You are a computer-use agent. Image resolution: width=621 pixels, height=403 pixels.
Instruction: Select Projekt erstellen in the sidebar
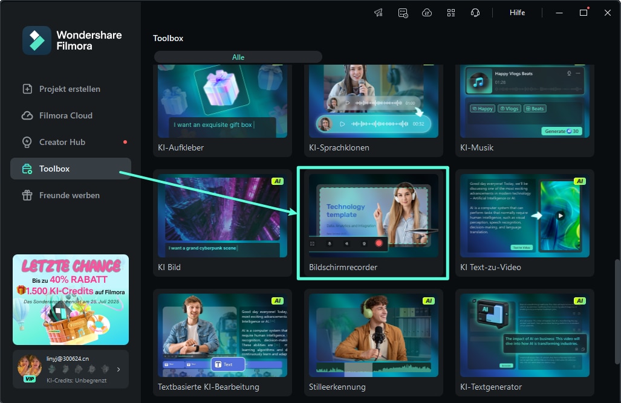[71, 89]
